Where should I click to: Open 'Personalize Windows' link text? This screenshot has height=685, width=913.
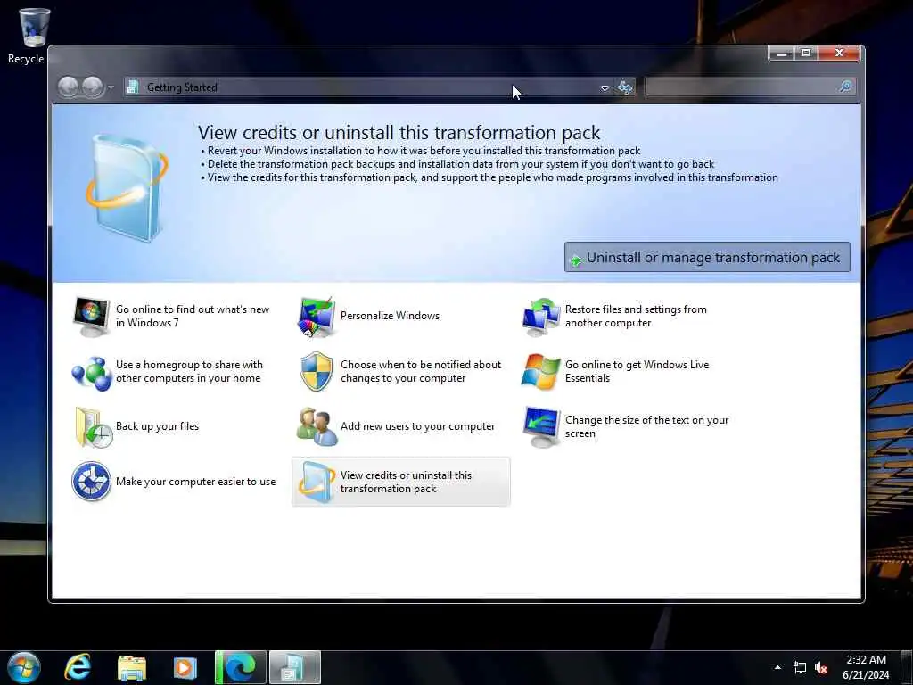(390, 316)
